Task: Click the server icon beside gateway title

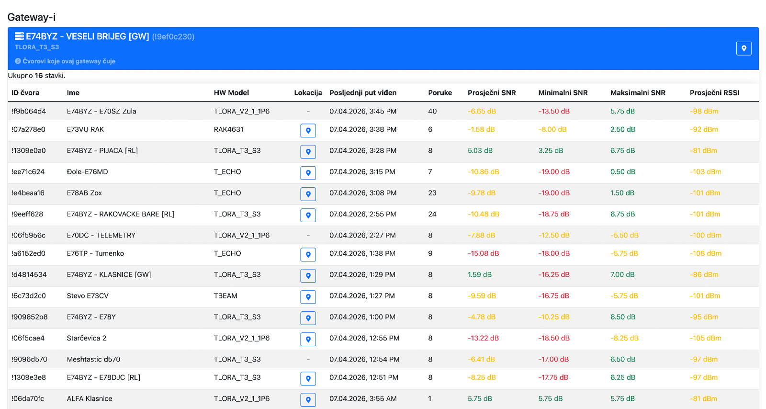Action: coord(19,36)
